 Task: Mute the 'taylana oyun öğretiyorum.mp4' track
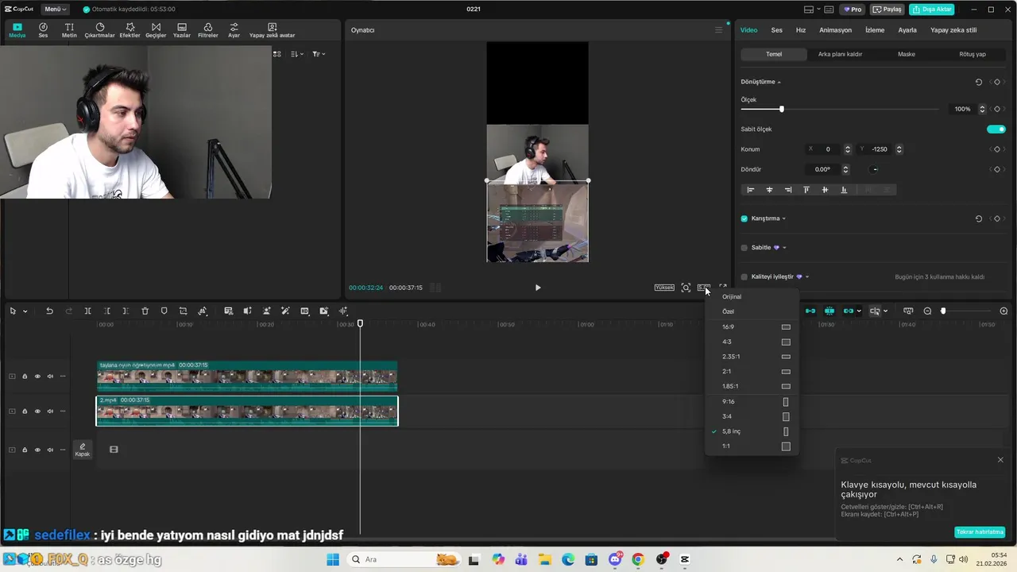click(x=50, y=377)
